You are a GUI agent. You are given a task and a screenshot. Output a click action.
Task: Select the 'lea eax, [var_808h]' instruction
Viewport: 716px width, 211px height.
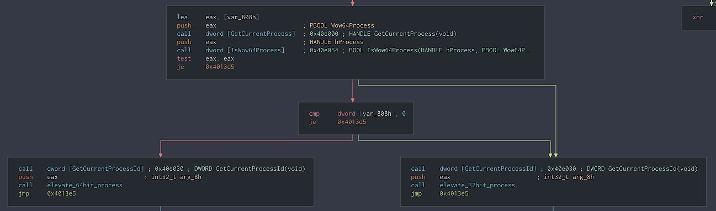(218, 17)
